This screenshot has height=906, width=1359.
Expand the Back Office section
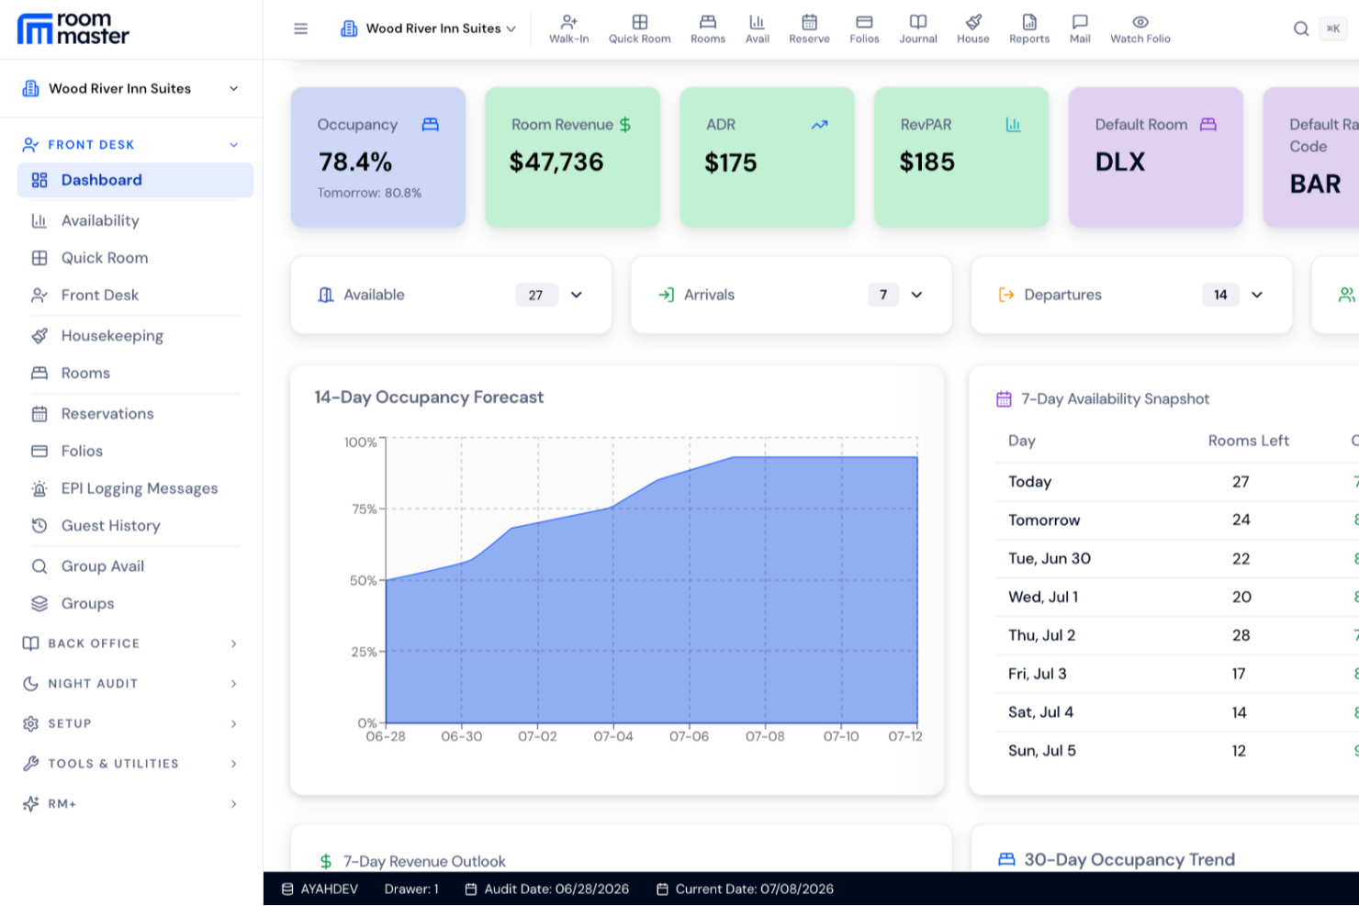click(x=131, y=643)
